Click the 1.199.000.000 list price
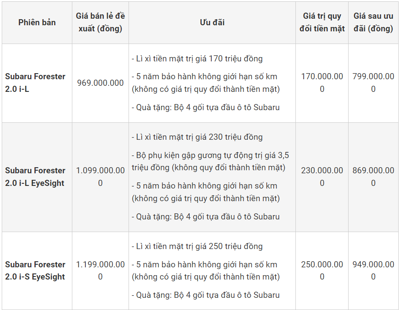Image resolution: width=400 pixels, height=310 pixels. pyautogui.click(x=100, y=270)
